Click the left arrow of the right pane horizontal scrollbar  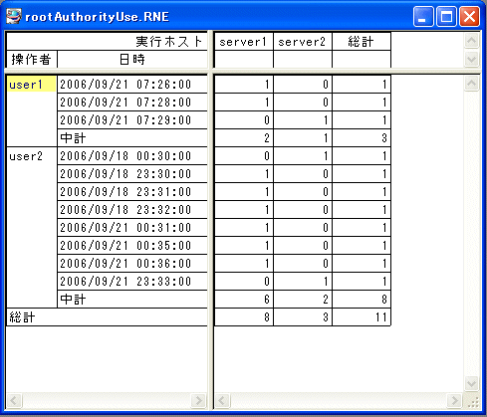(x=222, y=401)
